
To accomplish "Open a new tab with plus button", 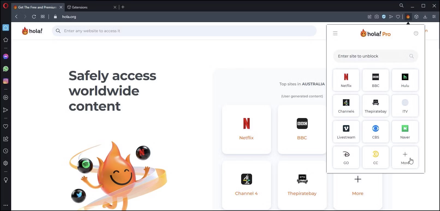I will [123, 7].
